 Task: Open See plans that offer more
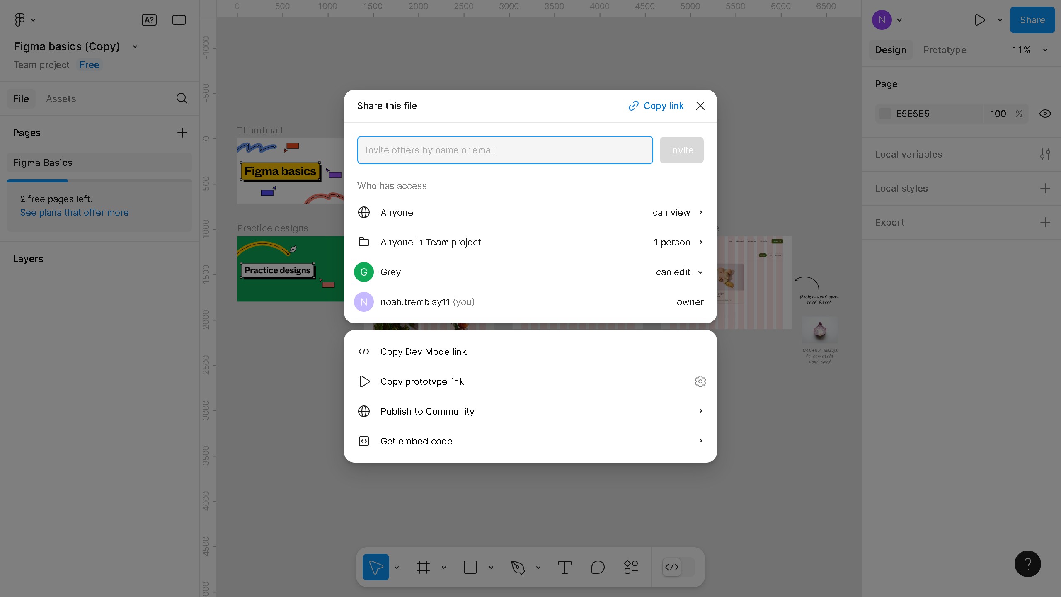pos(74,212)
